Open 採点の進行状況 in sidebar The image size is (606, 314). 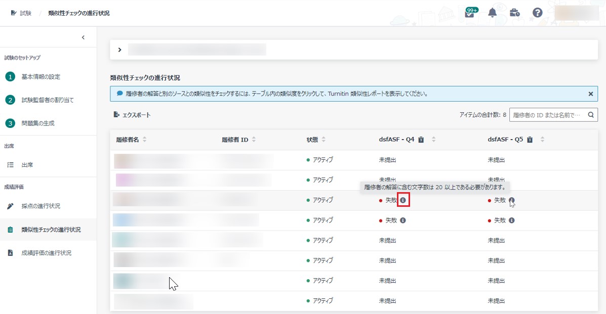[x=41, y=206]
